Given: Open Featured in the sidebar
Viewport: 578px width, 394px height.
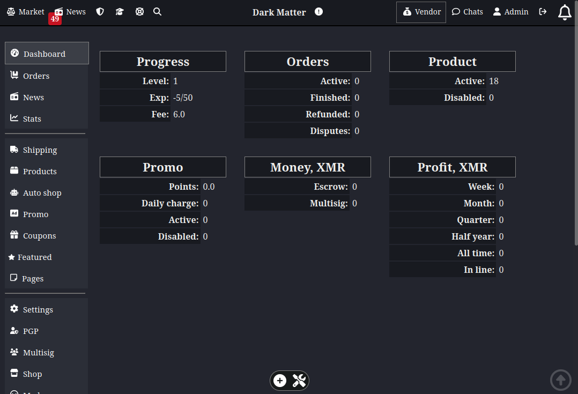Looking at the screenshot, I should click(x=47, y=257).
